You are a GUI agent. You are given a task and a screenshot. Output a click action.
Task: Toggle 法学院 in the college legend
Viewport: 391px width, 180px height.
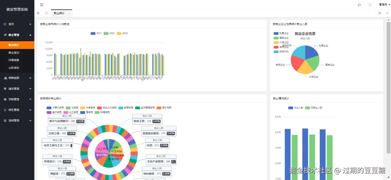tap(72, 108)
